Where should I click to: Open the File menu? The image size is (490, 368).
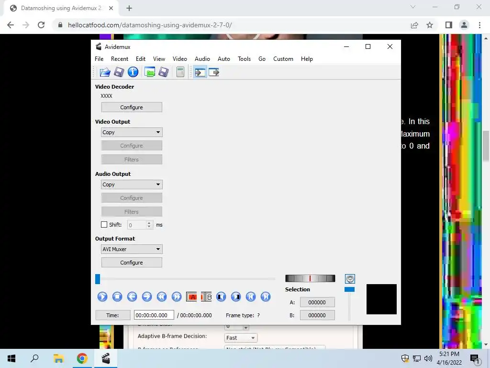[x=99, y=59]
